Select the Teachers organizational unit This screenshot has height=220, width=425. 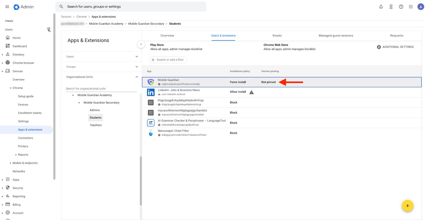[96, 125]
